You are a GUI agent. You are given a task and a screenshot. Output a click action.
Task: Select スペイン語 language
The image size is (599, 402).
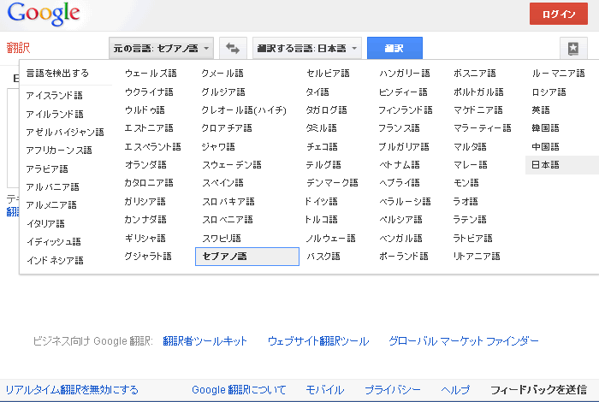(222, 182)
